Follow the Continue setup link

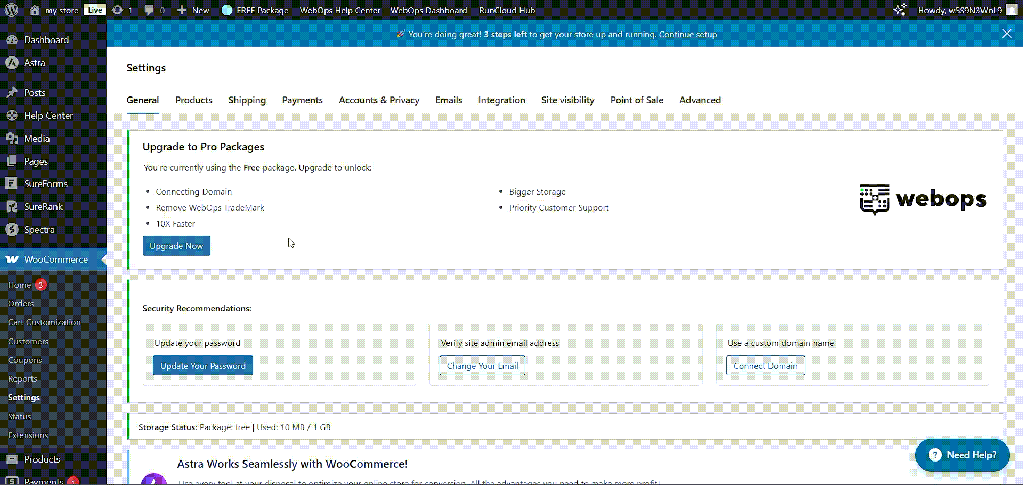687,35
